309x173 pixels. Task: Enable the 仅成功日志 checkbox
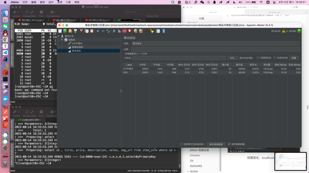pyautogui.click(x=275, y=58)
